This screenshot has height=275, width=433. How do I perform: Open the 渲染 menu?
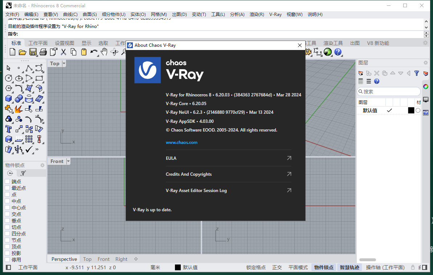click(256, 14)
